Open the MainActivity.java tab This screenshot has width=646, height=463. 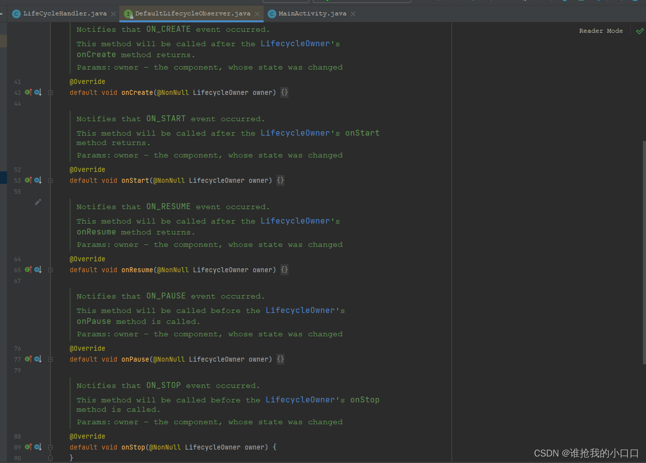[312, 13]
